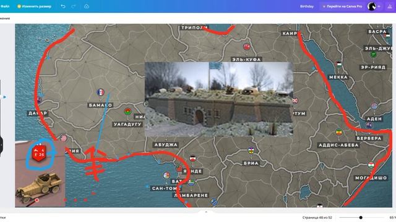Click the flag marker above УАГАДУГУ
396x222 pixels.
point(128,111)
